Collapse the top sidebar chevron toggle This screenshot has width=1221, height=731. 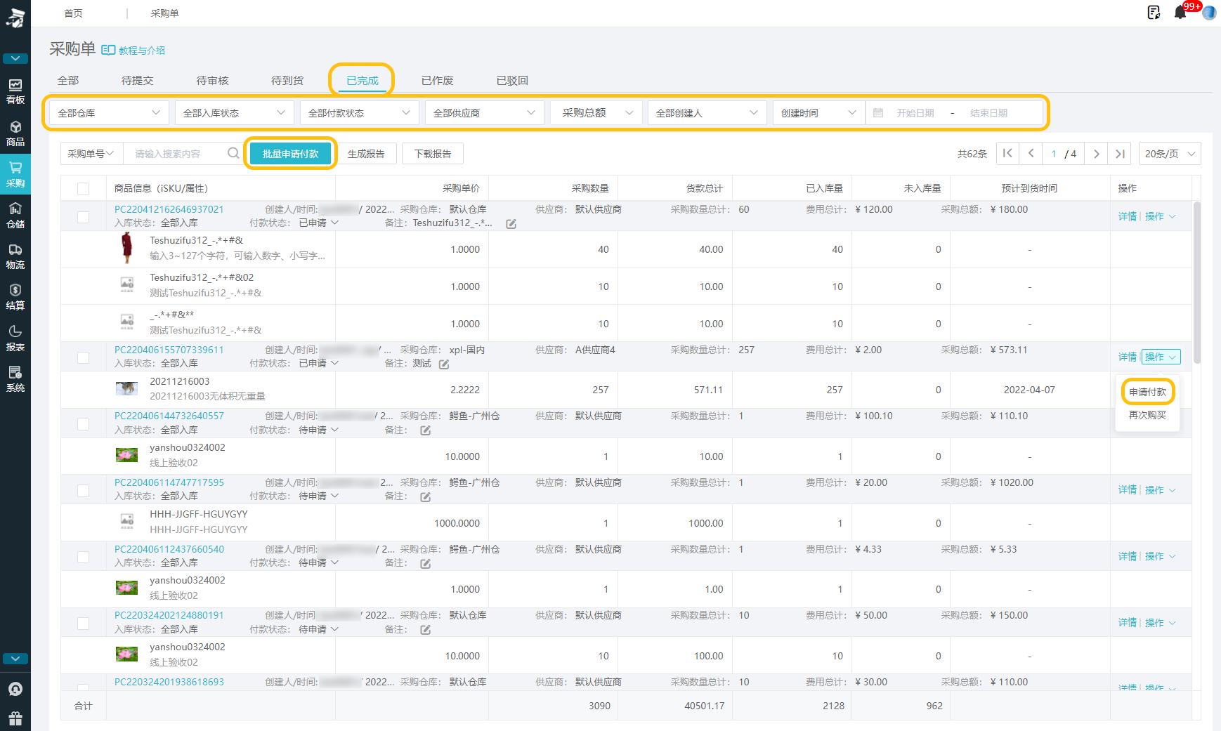click(x=15, y=58)
